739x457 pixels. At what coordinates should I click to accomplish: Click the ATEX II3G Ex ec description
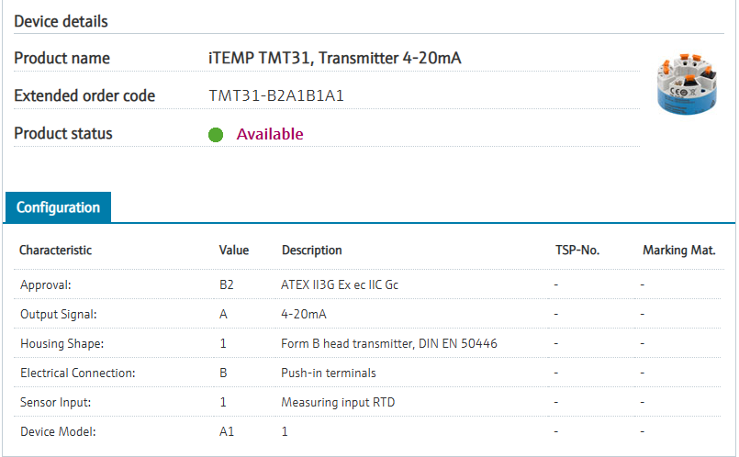pos(340,284)
